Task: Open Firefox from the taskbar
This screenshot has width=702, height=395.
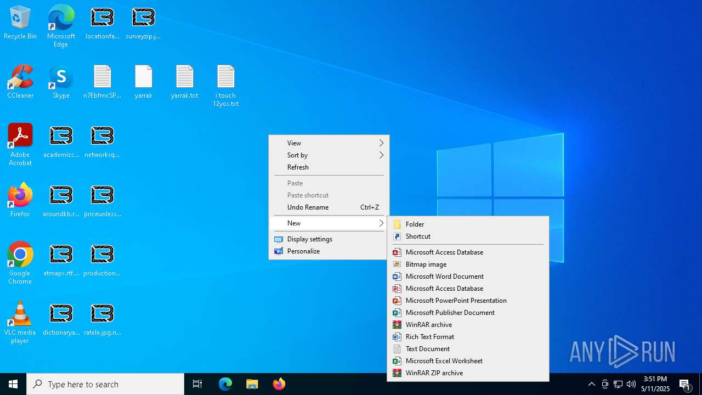Action: [x=279, y=384]
